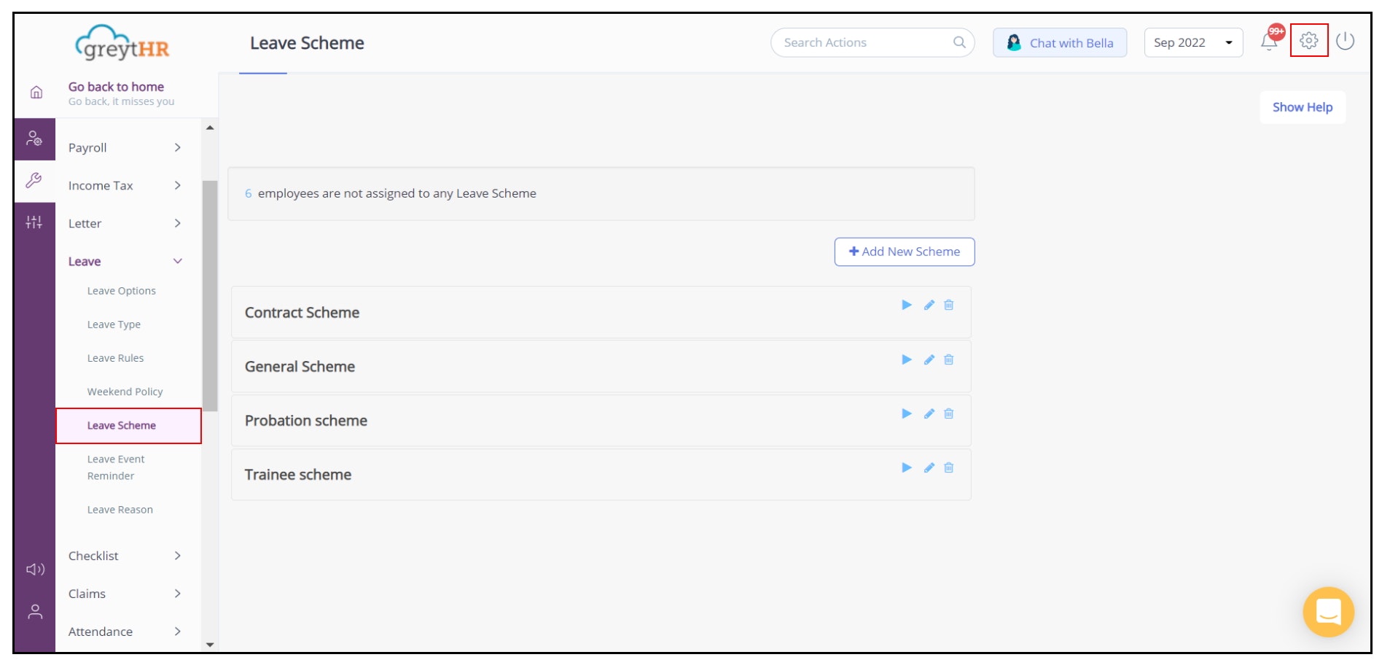Click the home icon in sidebar
This screenshot has height=668, width=1382.
tap(36, 93)
